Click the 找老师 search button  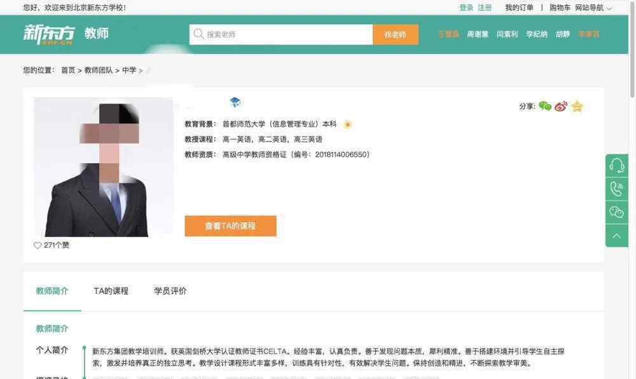[x=396, y=34]
